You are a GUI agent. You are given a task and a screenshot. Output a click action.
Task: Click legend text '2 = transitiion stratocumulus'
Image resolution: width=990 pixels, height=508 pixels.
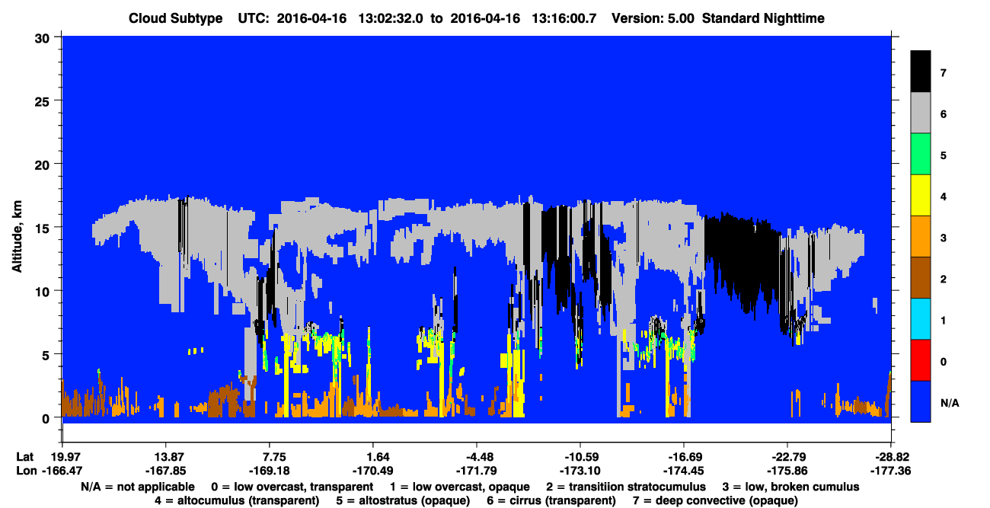pyautogui.click(x=626, y=487)
